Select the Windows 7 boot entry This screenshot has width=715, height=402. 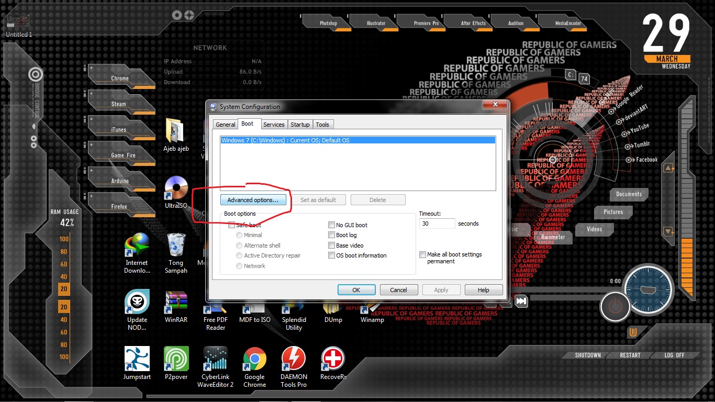357,140
